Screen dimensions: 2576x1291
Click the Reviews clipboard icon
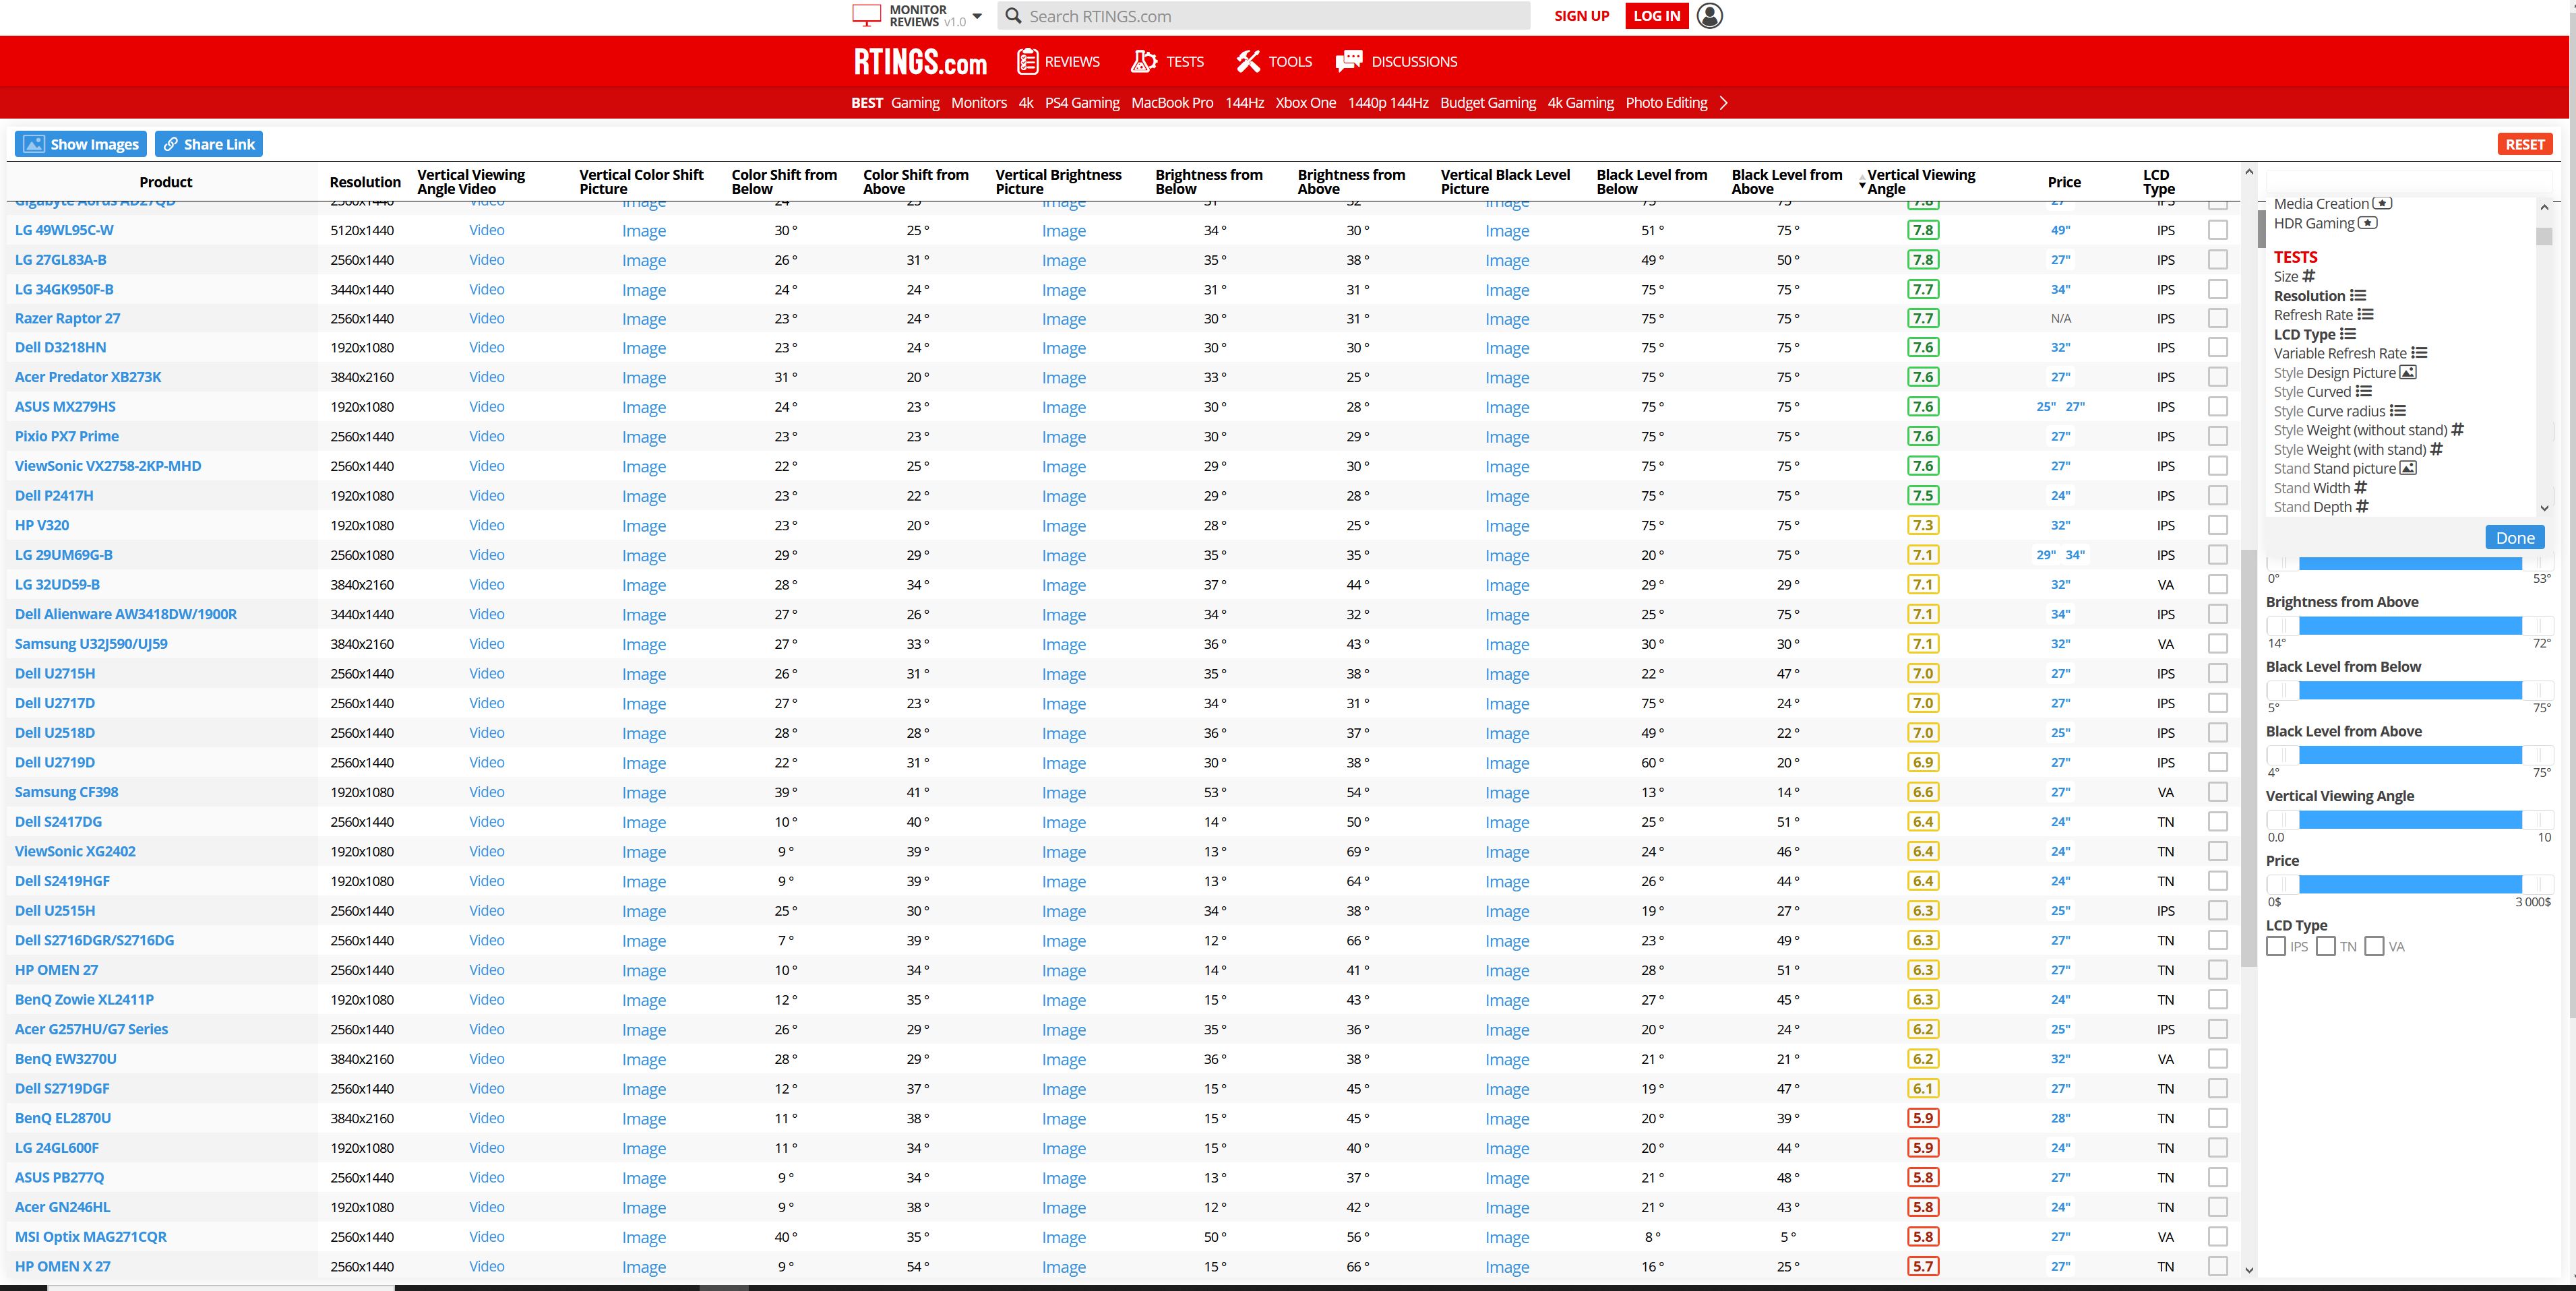1027,61
